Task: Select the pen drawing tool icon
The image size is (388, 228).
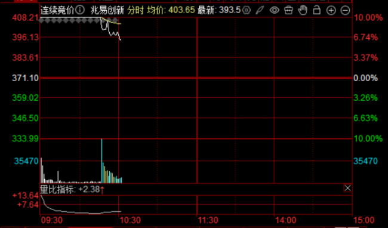Action: pyautogui.click(x=260, y=10)
